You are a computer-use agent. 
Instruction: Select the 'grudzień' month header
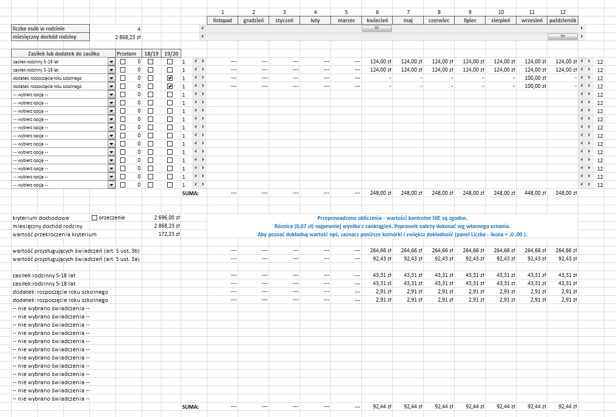[x=253, y=20]
